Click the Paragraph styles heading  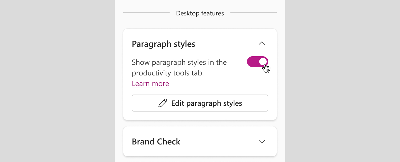(163, 44)
